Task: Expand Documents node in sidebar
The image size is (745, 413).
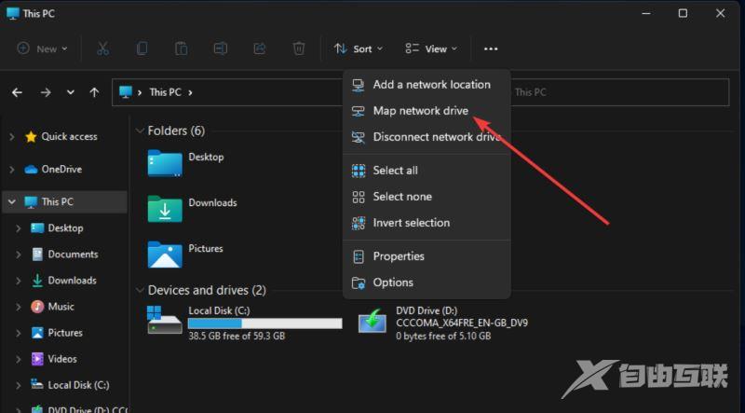Action: [19, 255]
